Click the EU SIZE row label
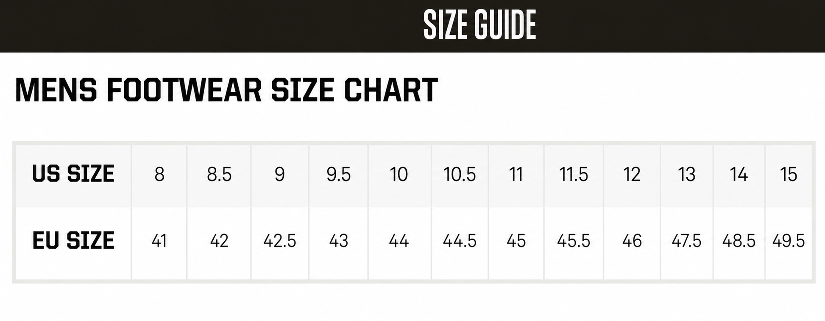The image size is (825, 321). [73, 241]
